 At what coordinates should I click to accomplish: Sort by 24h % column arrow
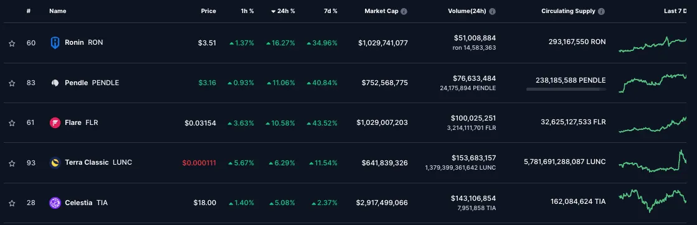(x=273, y=12)
